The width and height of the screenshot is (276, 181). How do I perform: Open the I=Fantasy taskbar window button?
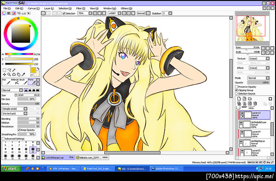click(64, 169)
